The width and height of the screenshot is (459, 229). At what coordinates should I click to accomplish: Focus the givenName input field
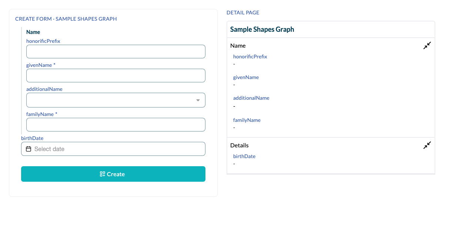(116, 76)
